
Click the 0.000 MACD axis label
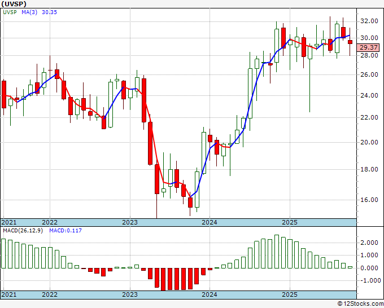point(369,268)
